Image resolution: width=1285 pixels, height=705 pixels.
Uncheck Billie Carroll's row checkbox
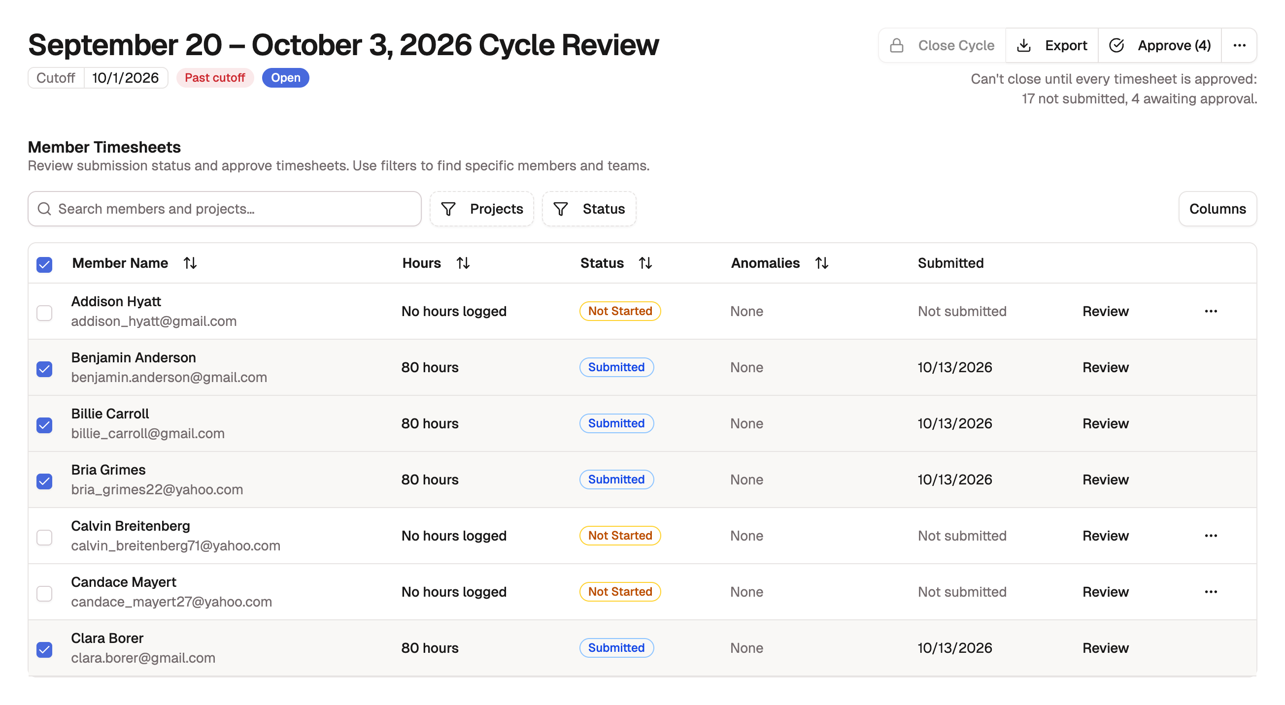44,425
